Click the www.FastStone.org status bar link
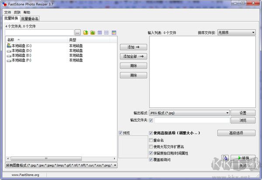Viewport: 262px width, 180px height. 25,175
